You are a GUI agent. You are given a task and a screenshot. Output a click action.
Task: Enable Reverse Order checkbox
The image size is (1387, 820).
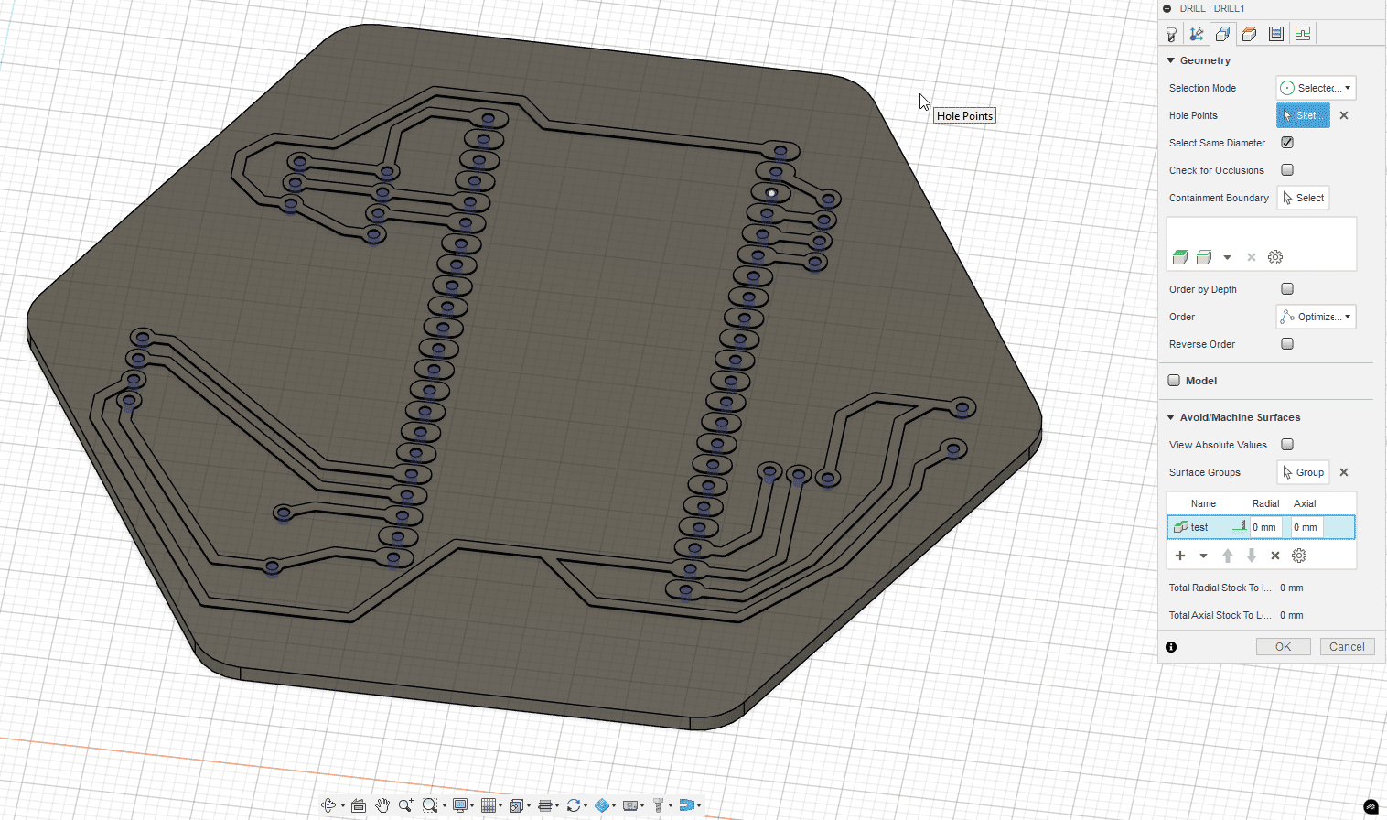[1287, 344]
